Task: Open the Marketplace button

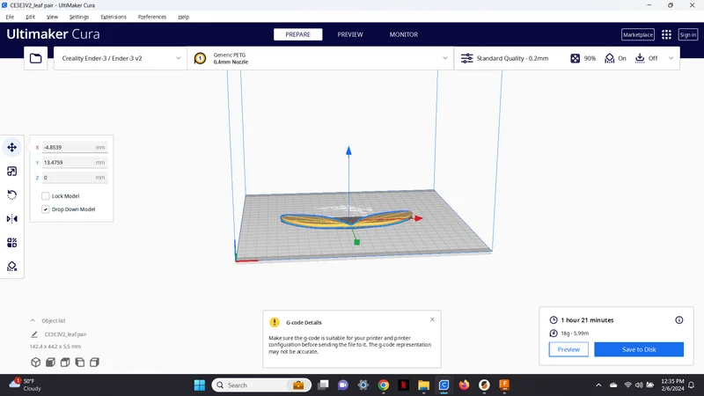Action: [x=637, y=34]
